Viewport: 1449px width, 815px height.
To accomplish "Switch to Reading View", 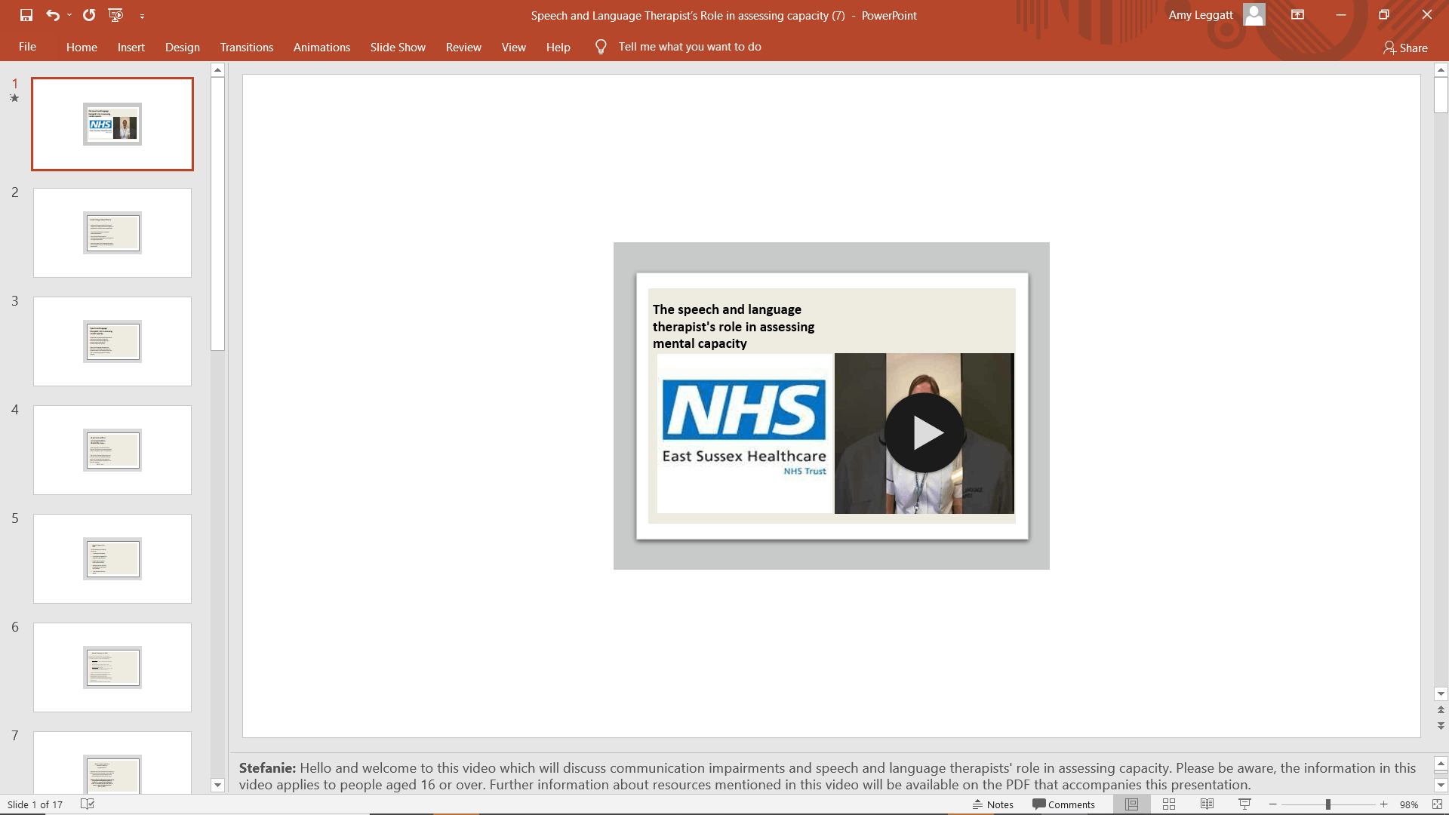I will tap(1207, 804).
